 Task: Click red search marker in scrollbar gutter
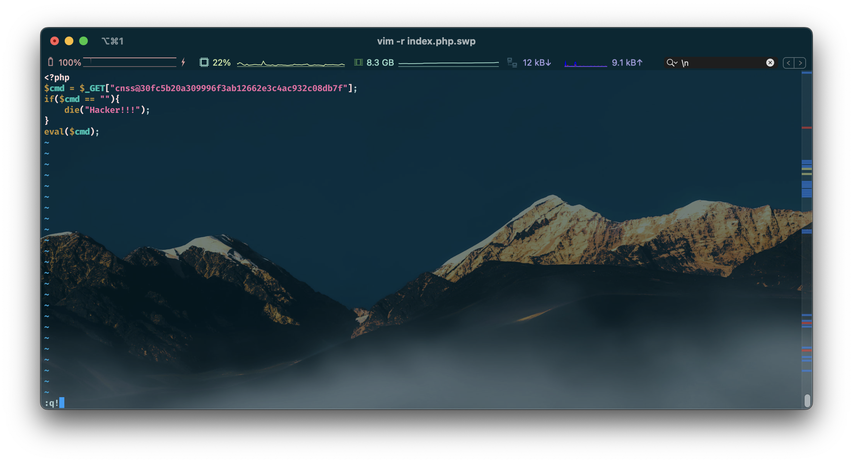point(806,128)
